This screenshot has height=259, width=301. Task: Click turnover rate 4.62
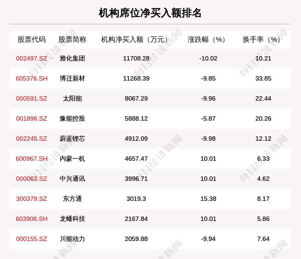(x=263, y=178)
